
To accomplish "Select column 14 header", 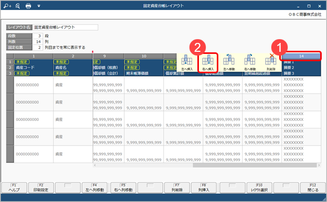I will pyautogui.click(x=301, y=56).
